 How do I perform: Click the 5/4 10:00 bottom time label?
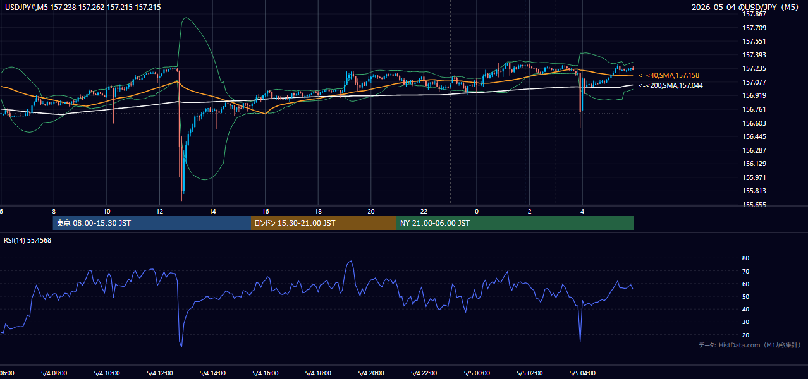click(107, 373)
